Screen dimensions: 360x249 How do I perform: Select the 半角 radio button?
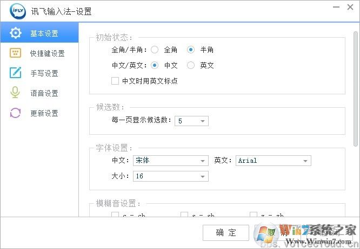(191, 50)
